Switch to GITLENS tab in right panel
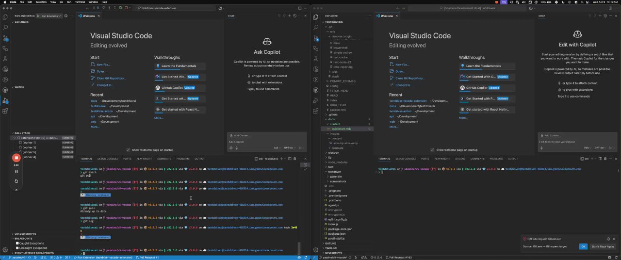This screenshot has height=260, width=621. click(460, 159)
